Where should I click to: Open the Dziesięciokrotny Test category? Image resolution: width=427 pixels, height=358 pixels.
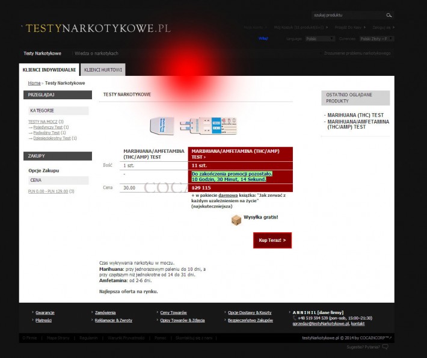point(52,138)
